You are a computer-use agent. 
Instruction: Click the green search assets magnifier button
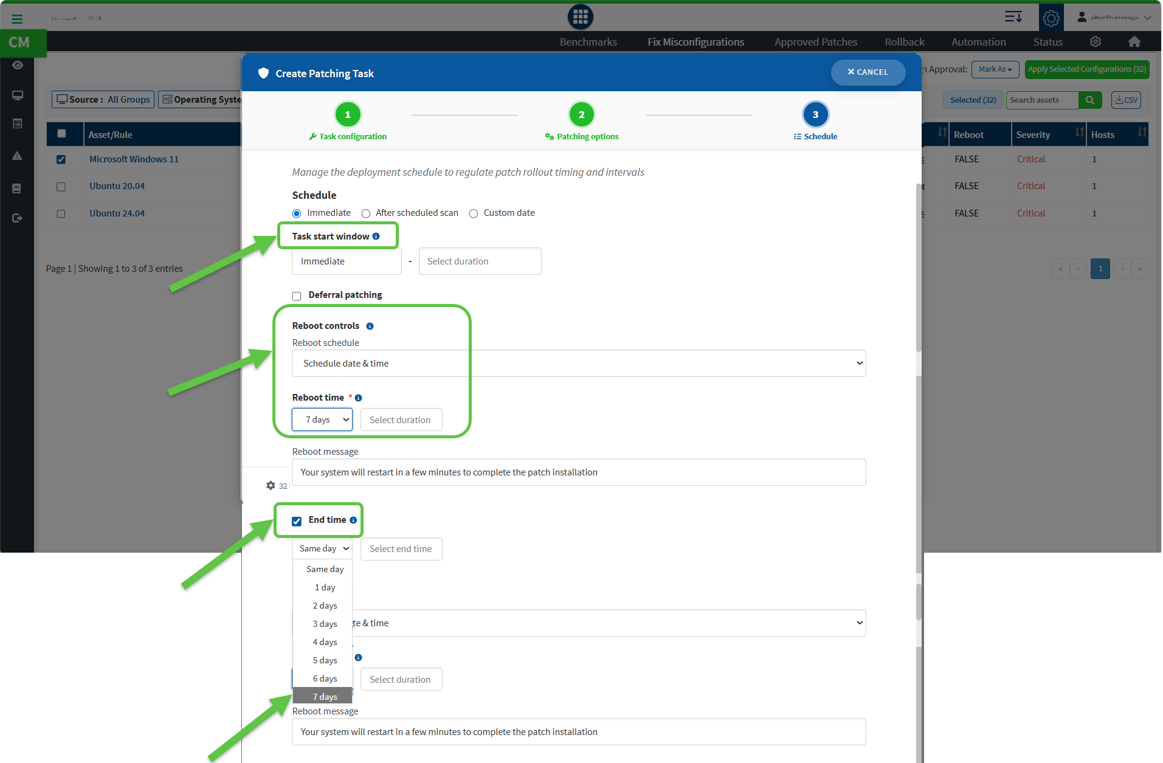[x=1090, y=100]
